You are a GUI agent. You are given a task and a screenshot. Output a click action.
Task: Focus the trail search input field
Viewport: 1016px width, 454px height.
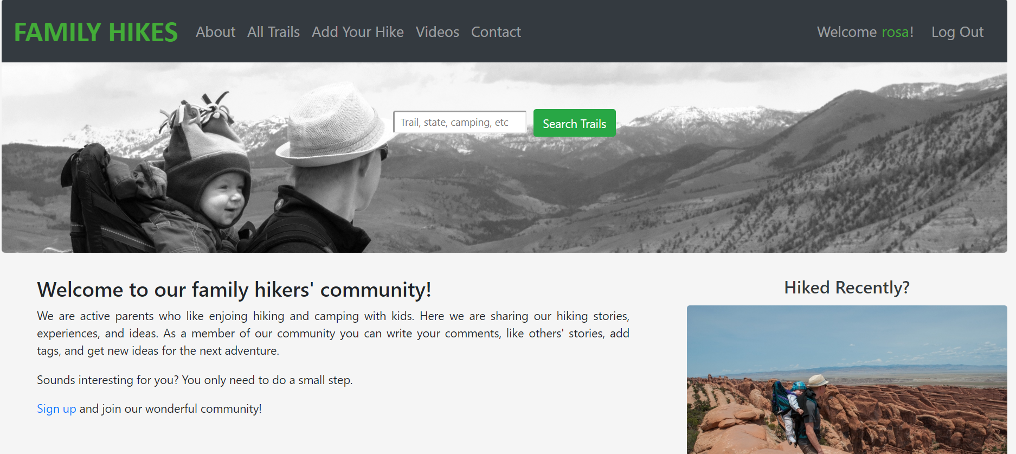point(460,123)
